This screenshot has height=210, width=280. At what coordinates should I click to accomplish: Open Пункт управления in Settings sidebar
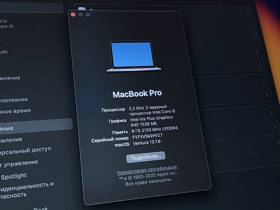tap(19, 163)
